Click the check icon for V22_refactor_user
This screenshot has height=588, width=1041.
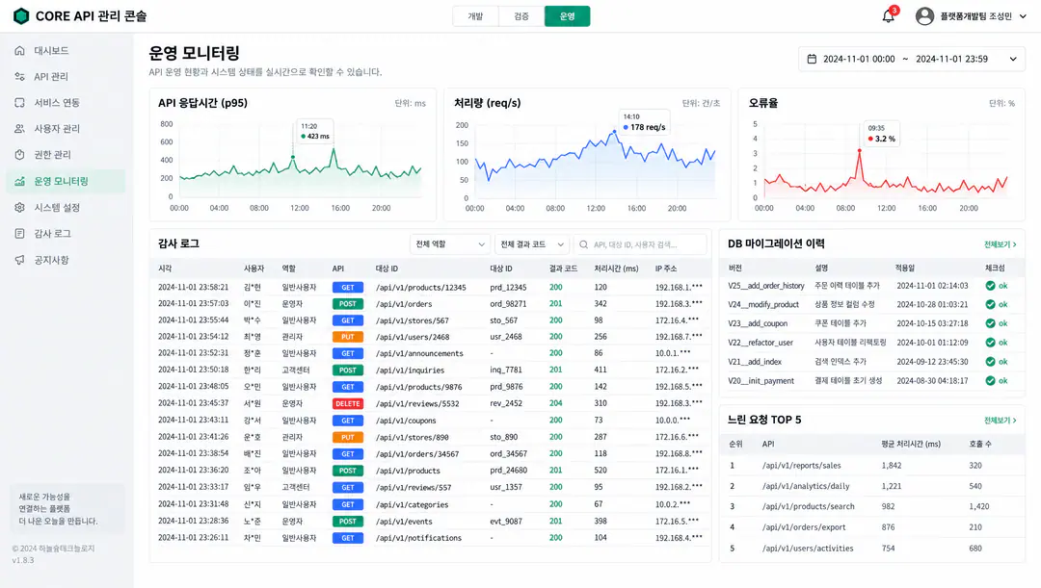(x=991, y=343)
